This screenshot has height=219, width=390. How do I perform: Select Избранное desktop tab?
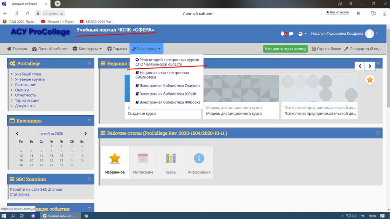click(x=115, y=162)
